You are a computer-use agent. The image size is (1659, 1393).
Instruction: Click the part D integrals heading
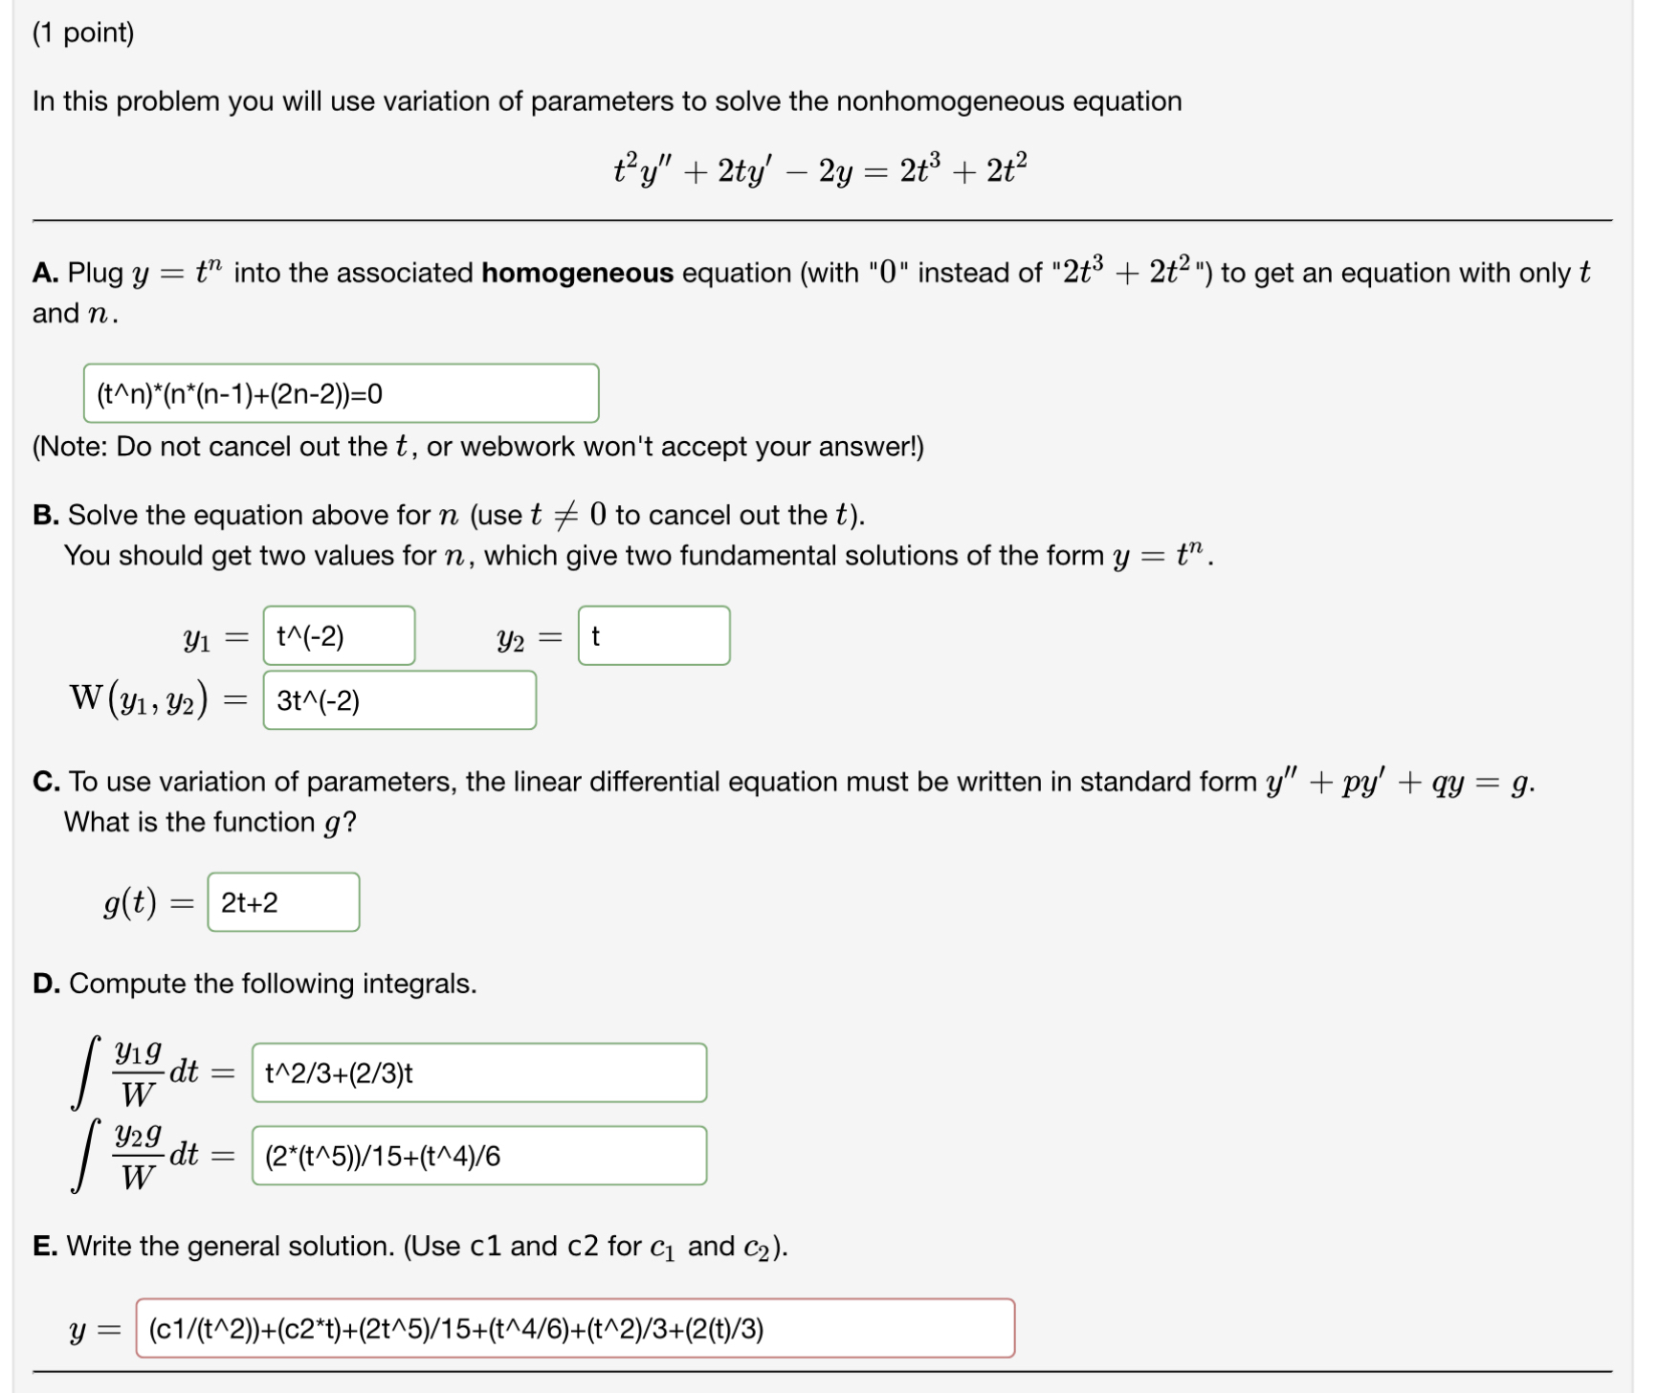tap(254, 983)
